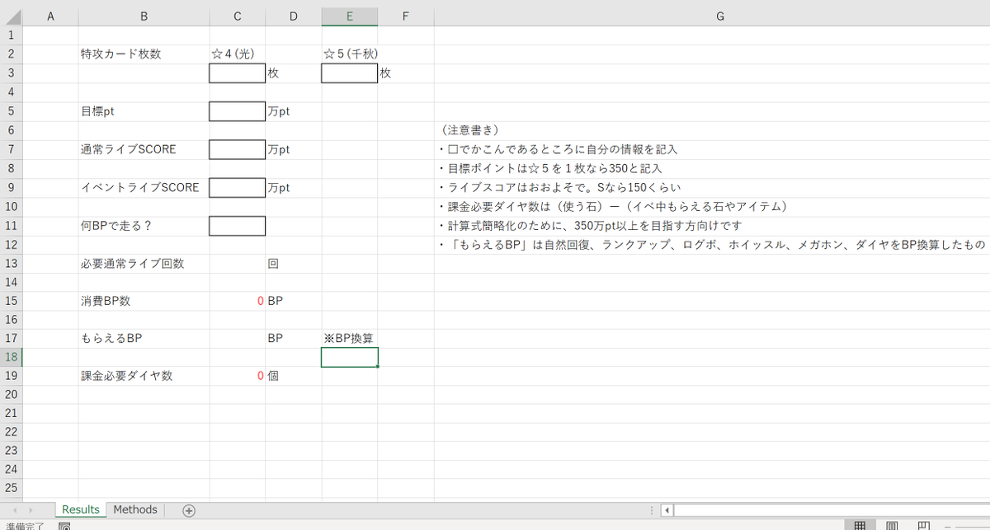Select the note about 目標ポイントは☆5を1枚なら350

click(712, 168)
